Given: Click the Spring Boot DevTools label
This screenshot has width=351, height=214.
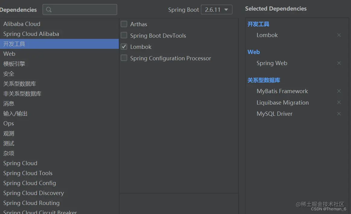Looking at the screenshot, I should [x=158, y=36].
